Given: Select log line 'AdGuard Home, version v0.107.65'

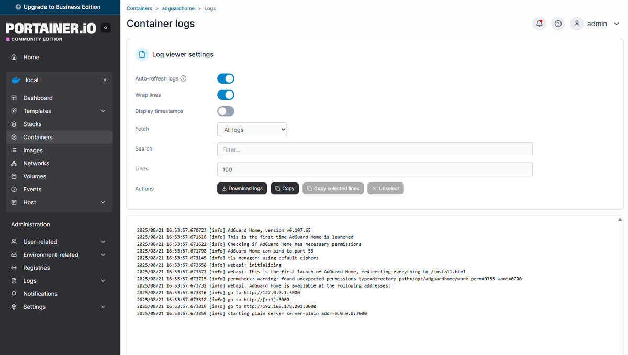Looking at the screenshot, I should 224,230.
